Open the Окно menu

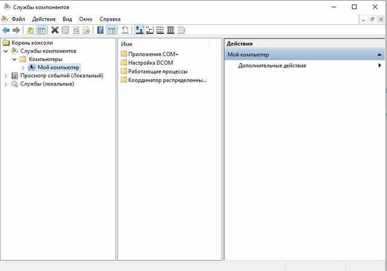point(86,19)
